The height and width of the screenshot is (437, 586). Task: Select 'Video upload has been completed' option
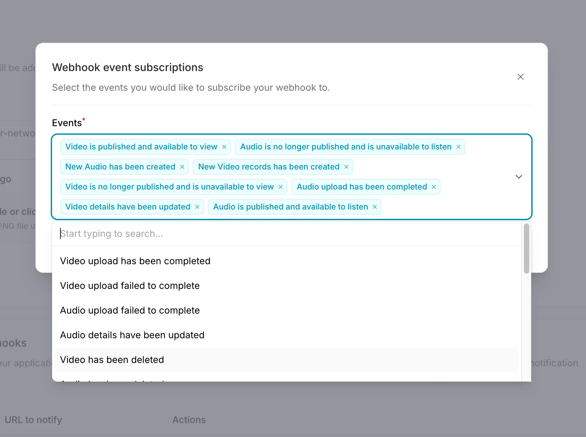(135, 261)
